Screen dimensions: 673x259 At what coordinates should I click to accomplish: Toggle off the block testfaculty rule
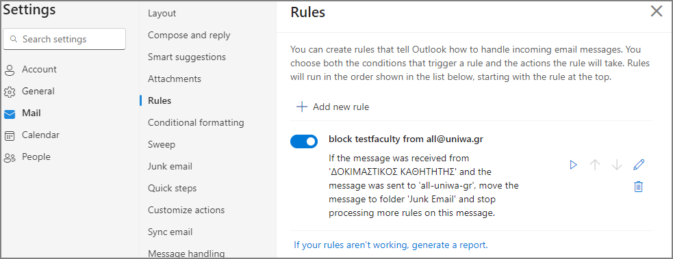pyautogui.click(x=304, y=141)
